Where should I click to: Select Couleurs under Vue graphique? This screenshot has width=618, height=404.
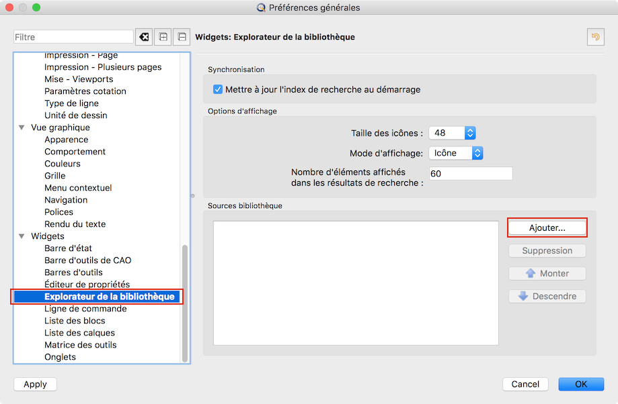[x=63, y=164]
